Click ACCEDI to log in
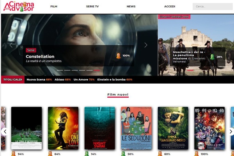The height and width of the screenshot is (156, 234). pyautogui.click(x=170, y=6)
